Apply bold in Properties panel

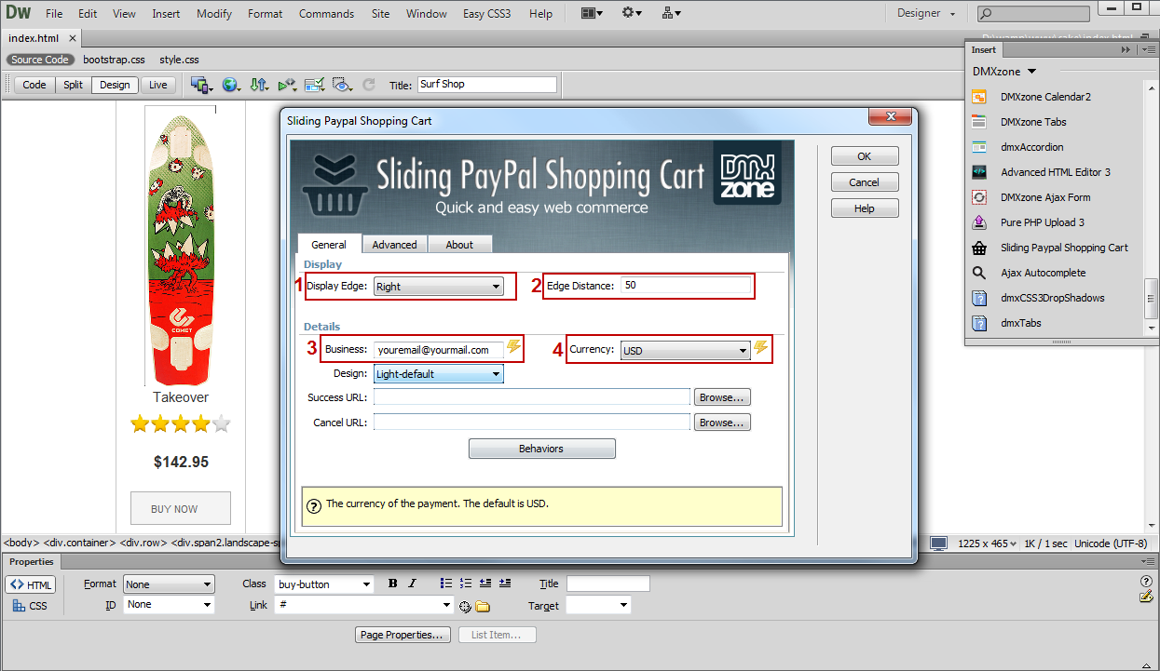coord(392,584)
